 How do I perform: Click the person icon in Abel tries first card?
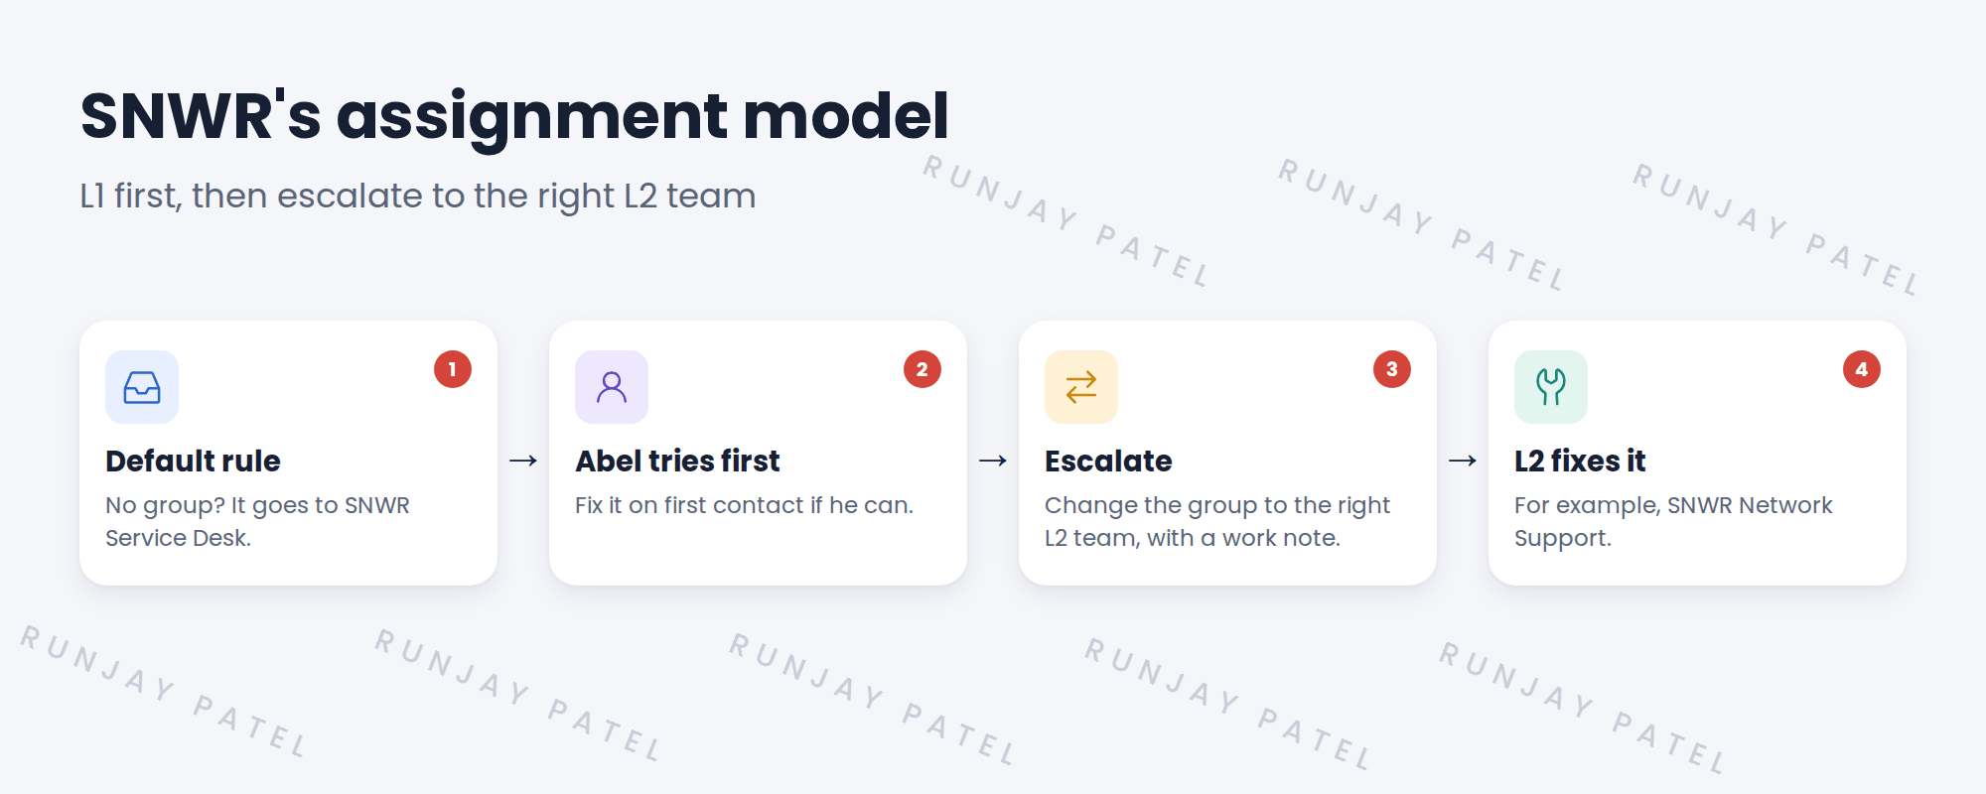612,387
